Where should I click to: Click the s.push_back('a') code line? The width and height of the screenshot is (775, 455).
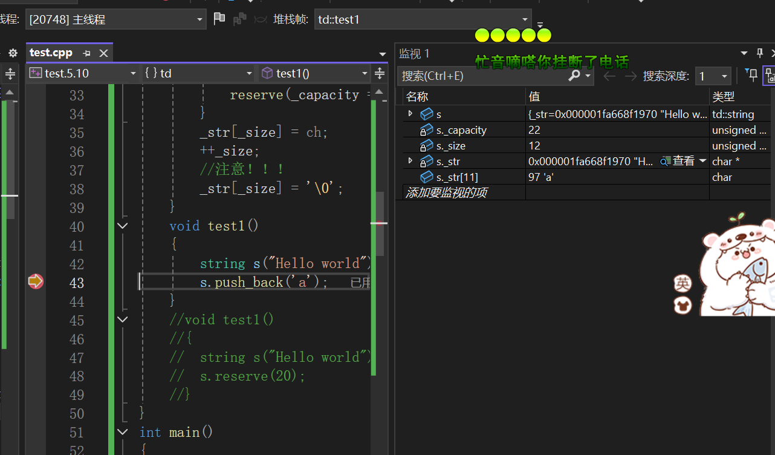point(264,282)
